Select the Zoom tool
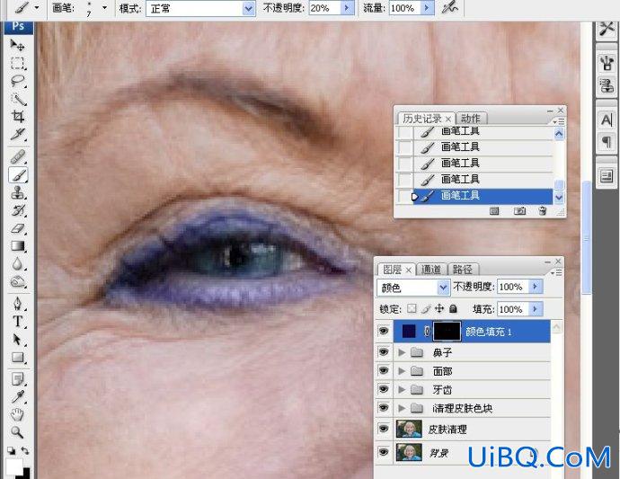Screen dimensions: 620x479 [17, 432]
